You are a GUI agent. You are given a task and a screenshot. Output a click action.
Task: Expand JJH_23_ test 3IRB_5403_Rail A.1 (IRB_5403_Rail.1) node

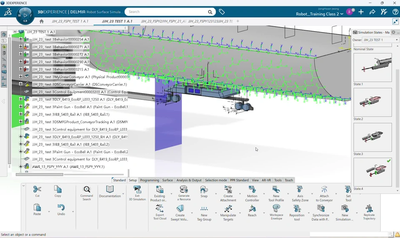coord(21,114)
